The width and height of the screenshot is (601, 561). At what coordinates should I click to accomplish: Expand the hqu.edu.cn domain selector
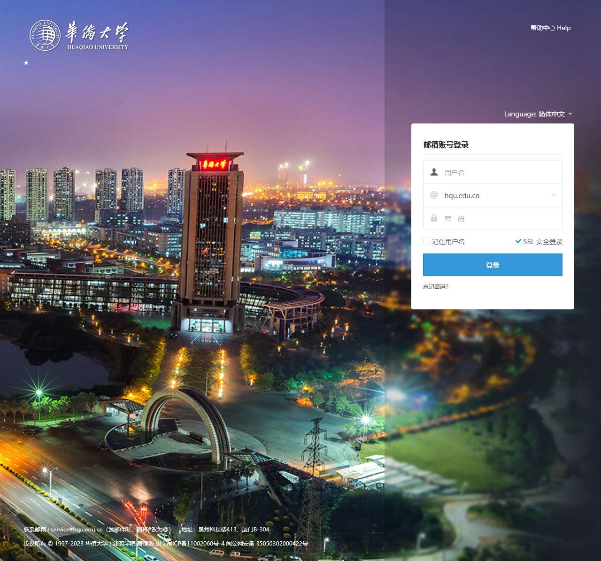point(493,195)
